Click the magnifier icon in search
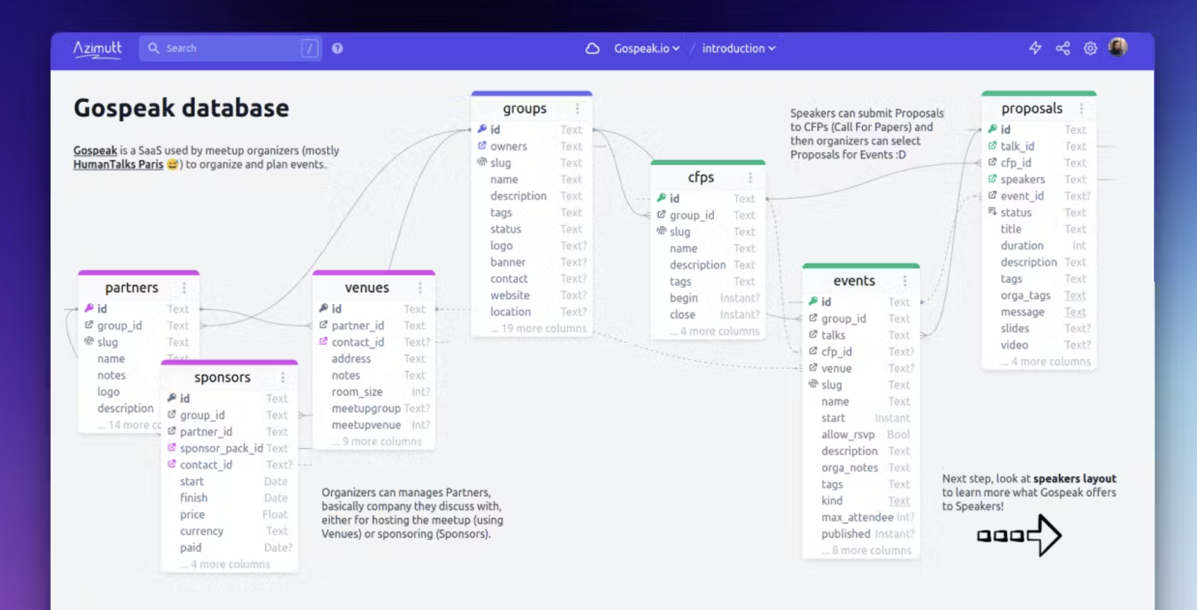 pos(153,48)
